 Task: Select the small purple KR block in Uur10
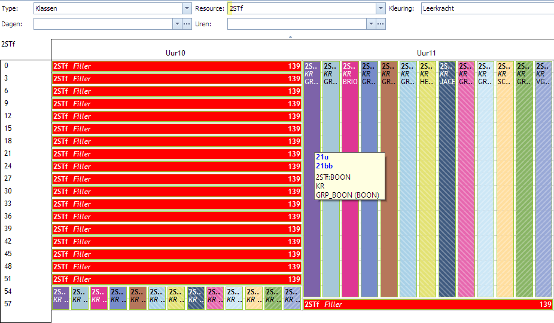(x=61, y=299)
